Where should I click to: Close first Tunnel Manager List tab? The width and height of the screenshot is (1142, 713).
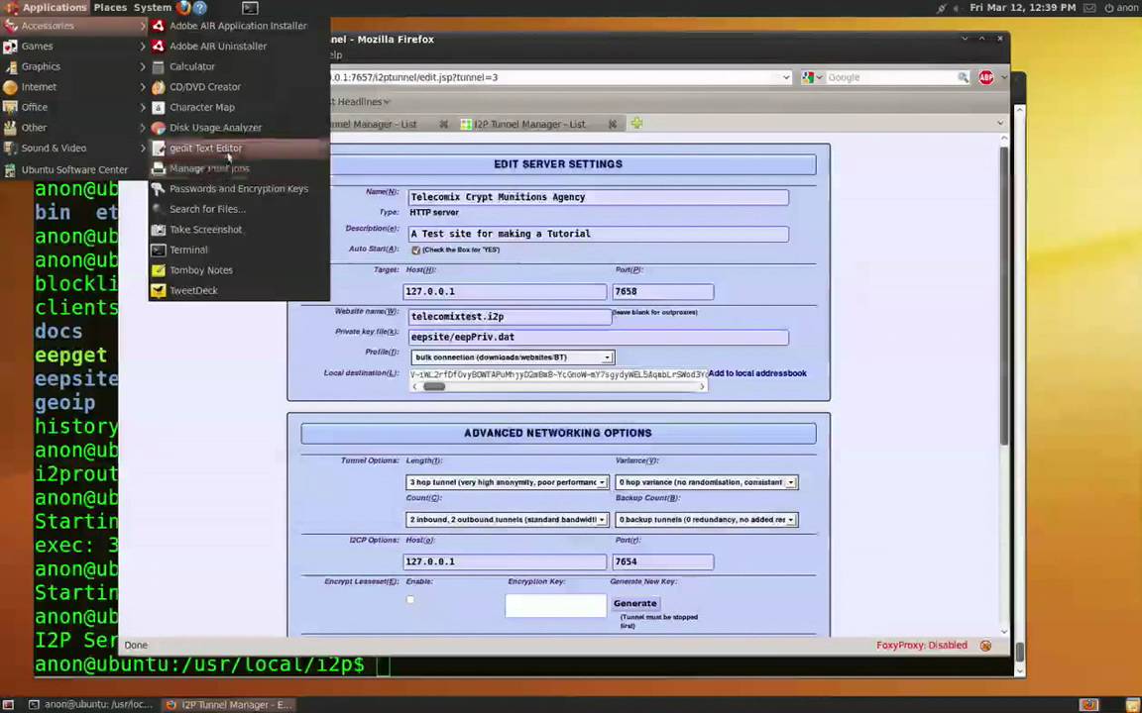tap(443, 125)
